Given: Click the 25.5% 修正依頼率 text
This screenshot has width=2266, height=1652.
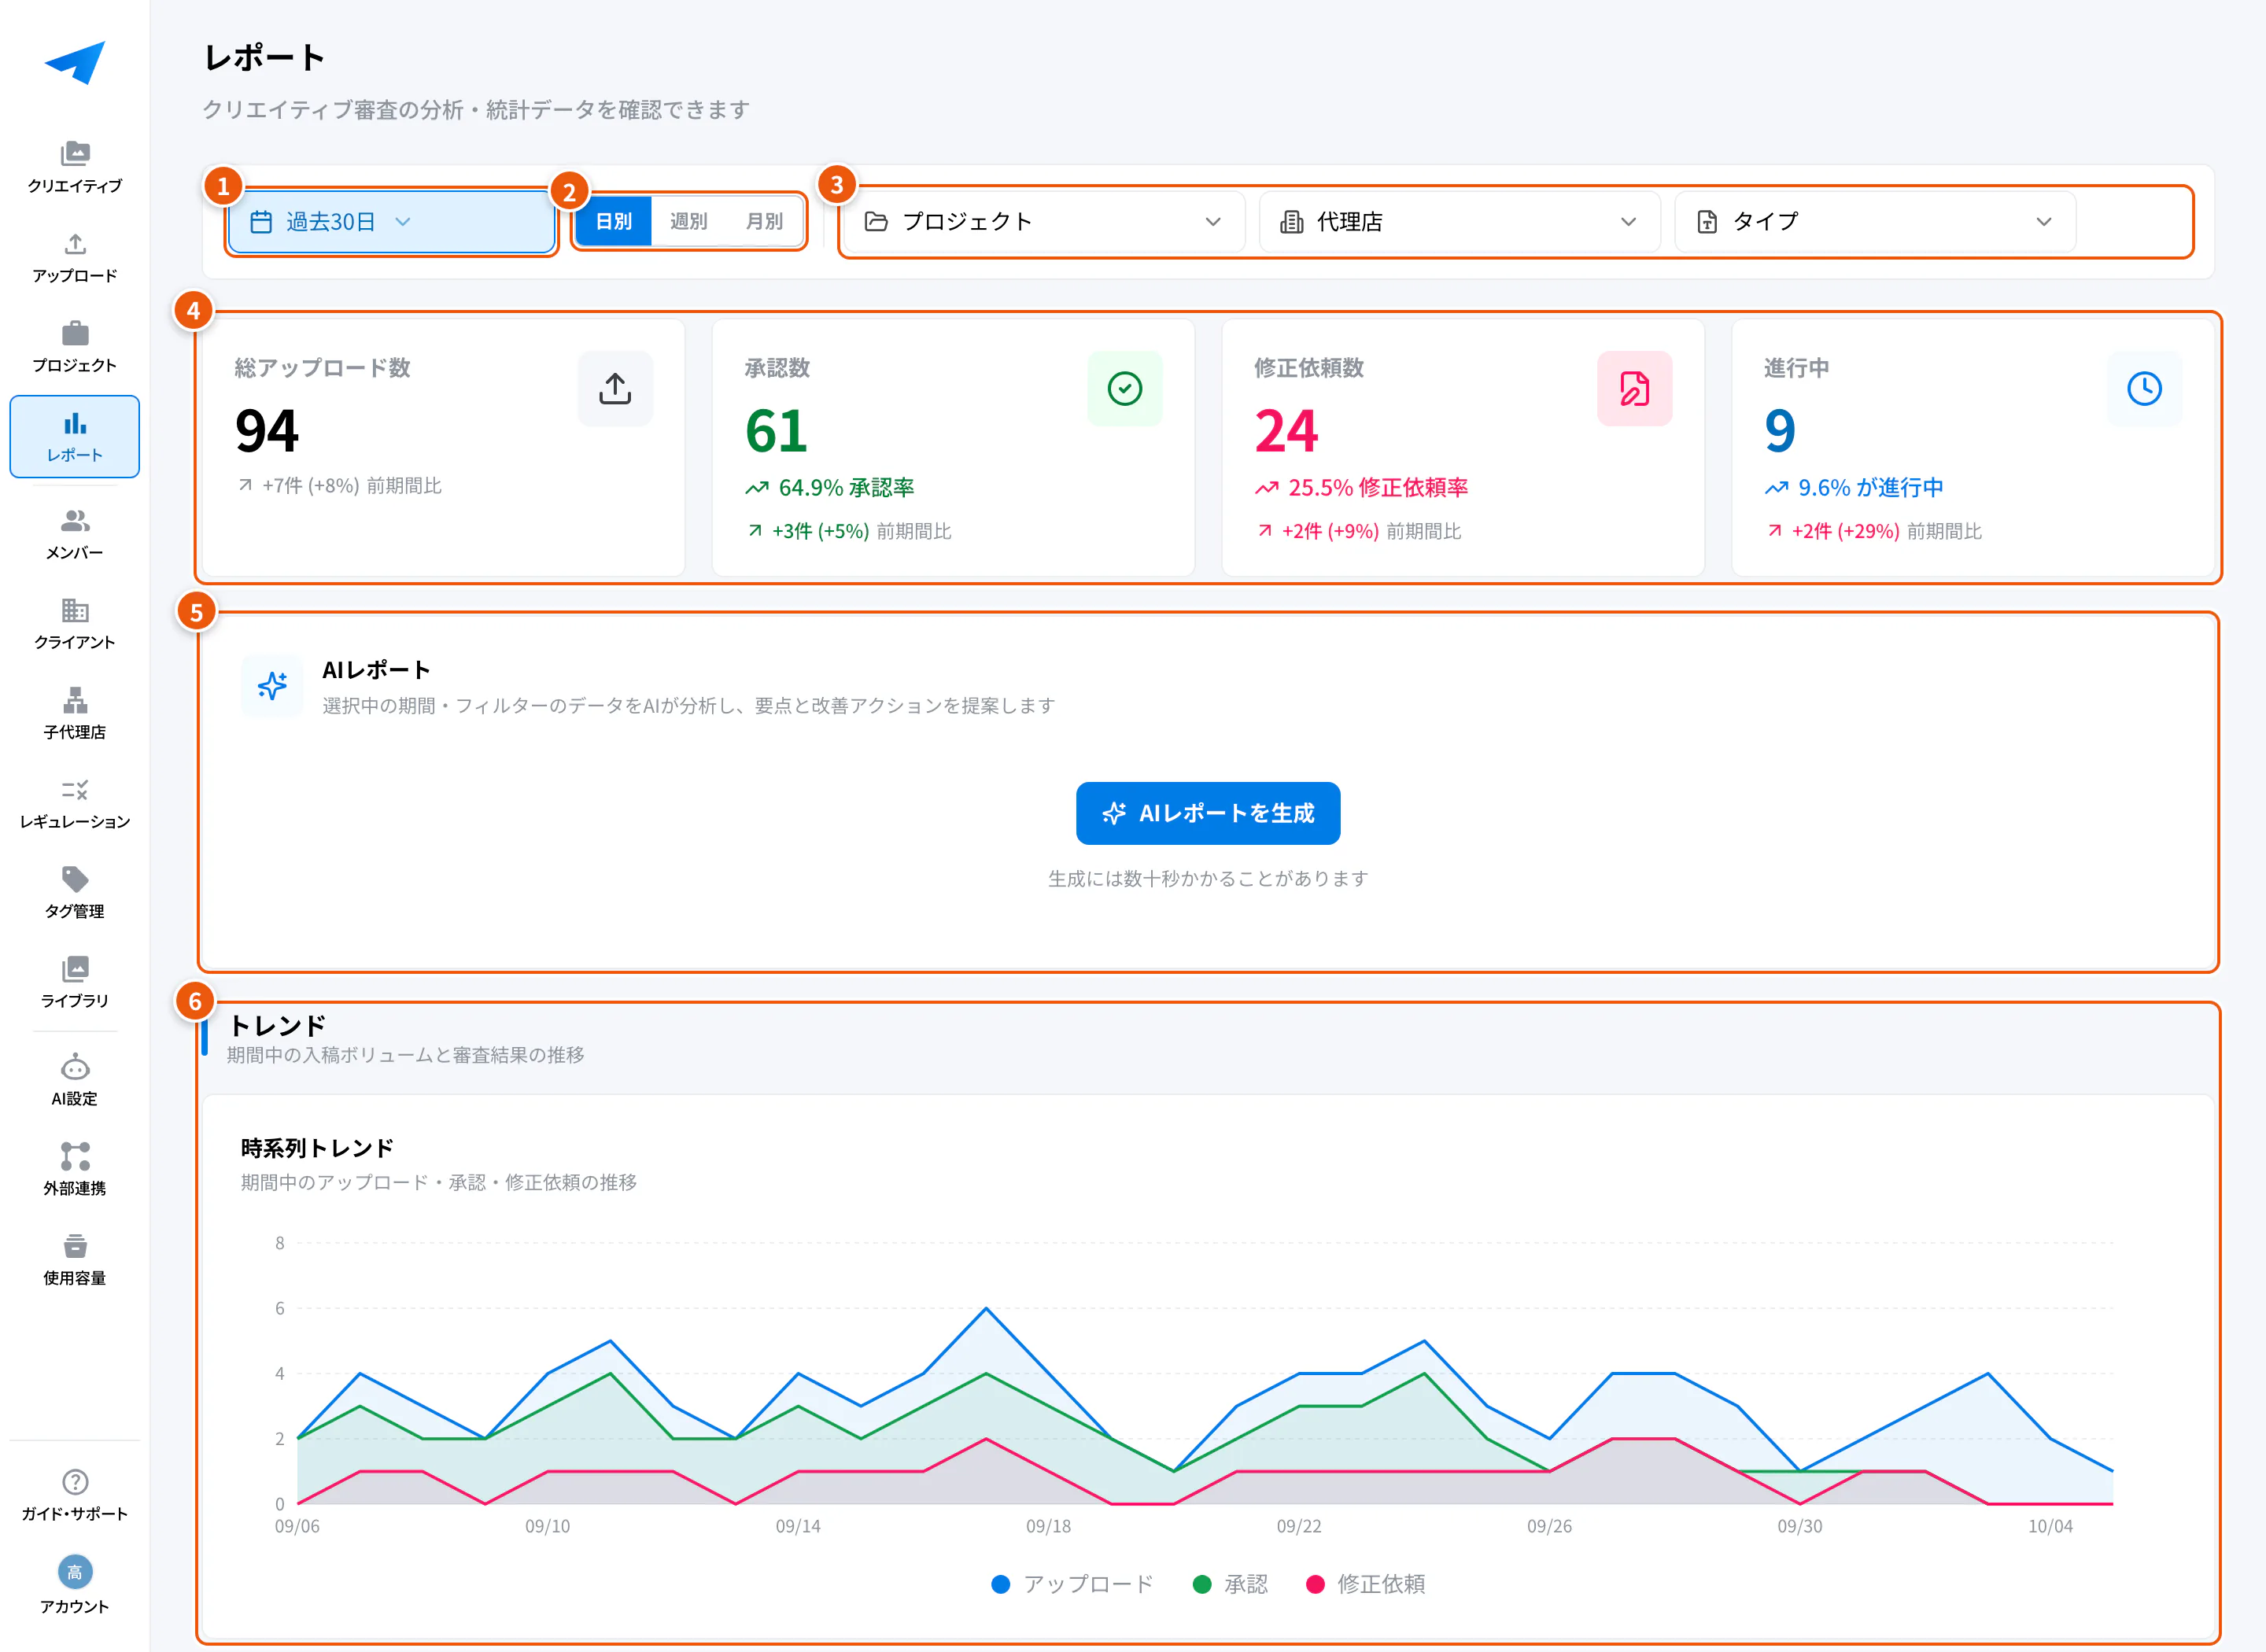Looking at the screenshot, I should point(1378,488).
